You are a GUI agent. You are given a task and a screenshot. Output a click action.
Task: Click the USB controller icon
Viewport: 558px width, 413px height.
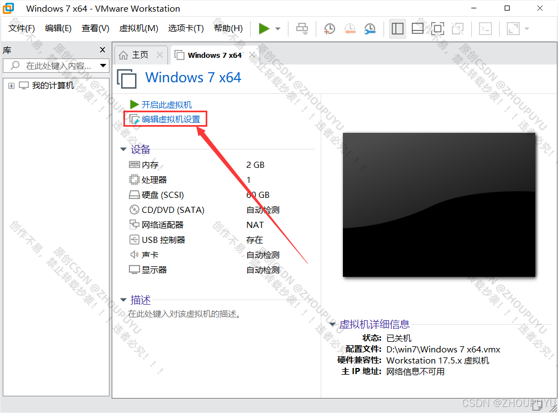pyautogui.click(x=134, y=240)
